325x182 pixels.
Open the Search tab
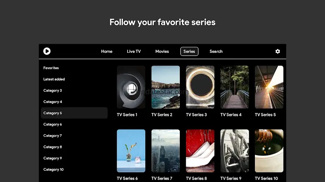216,52
